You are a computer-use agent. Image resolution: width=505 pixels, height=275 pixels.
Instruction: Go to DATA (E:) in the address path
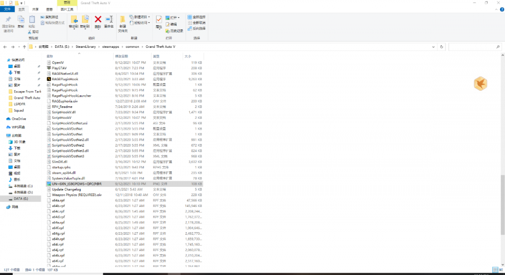(x=62, y=47)
